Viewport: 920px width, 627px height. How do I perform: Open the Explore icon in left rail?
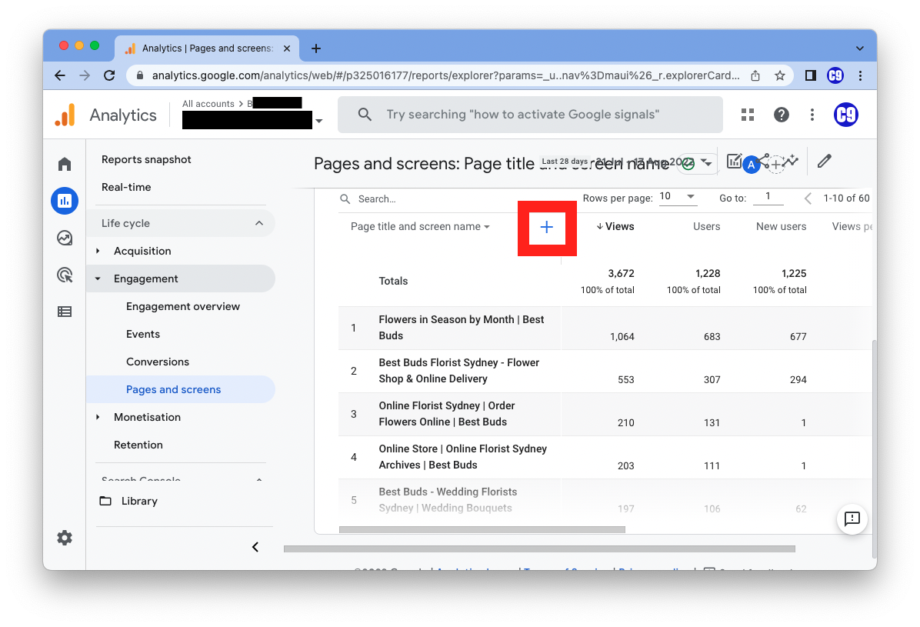pos(65,238)
